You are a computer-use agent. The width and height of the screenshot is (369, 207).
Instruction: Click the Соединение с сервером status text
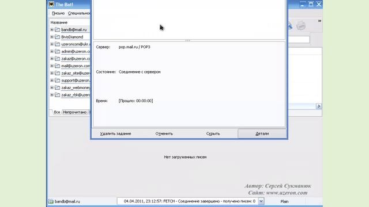point(140,72)
